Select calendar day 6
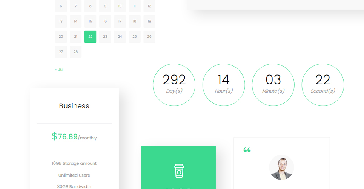The width and height of the screenshot is (364, 189). coord(61,6)
